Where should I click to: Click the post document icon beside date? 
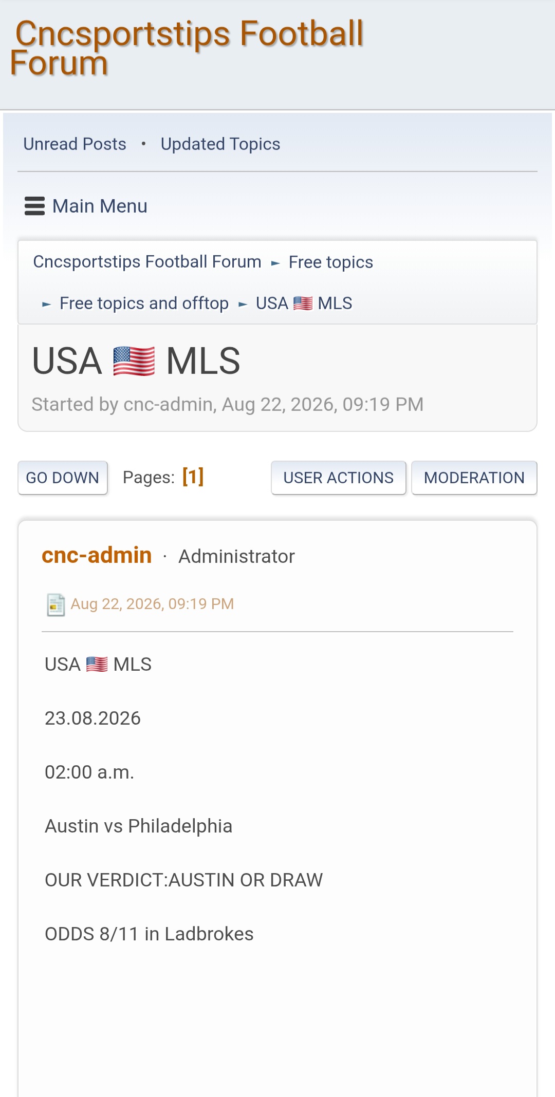click(x=55, y=604)
